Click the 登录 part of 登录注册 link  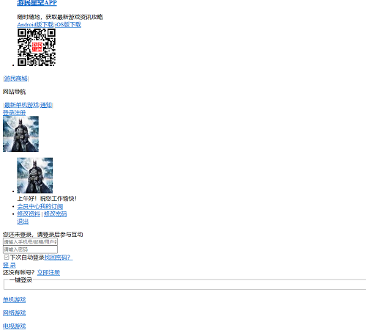pyautogui.click(x=9, y=113)
